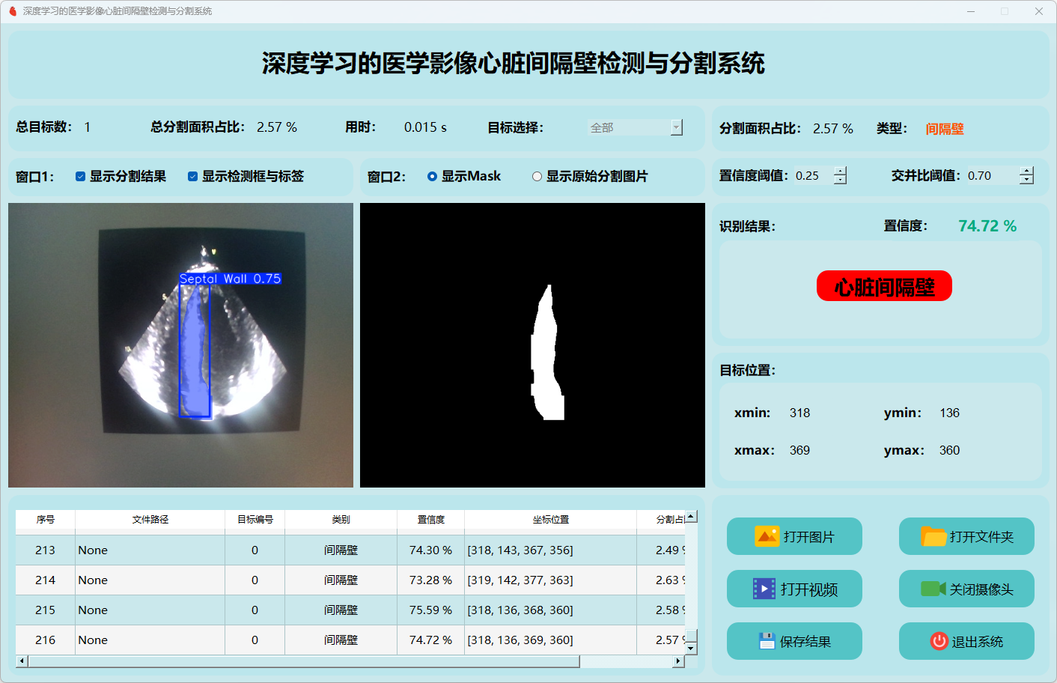Select the 显示原始分割图片 radio button
The height and width of the screenshot is (683, 1057).
[x=537, y=177]
